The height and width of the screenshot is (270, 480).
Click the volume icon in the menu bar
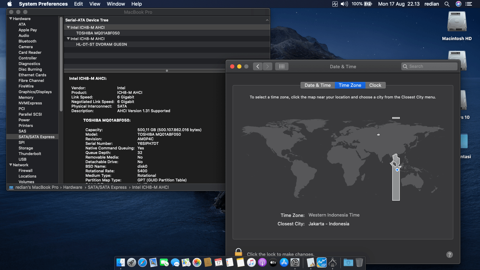(344, 4)
